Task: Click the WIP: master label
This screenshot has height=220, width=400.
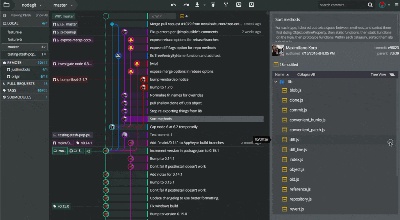Action: click(64, 16)
